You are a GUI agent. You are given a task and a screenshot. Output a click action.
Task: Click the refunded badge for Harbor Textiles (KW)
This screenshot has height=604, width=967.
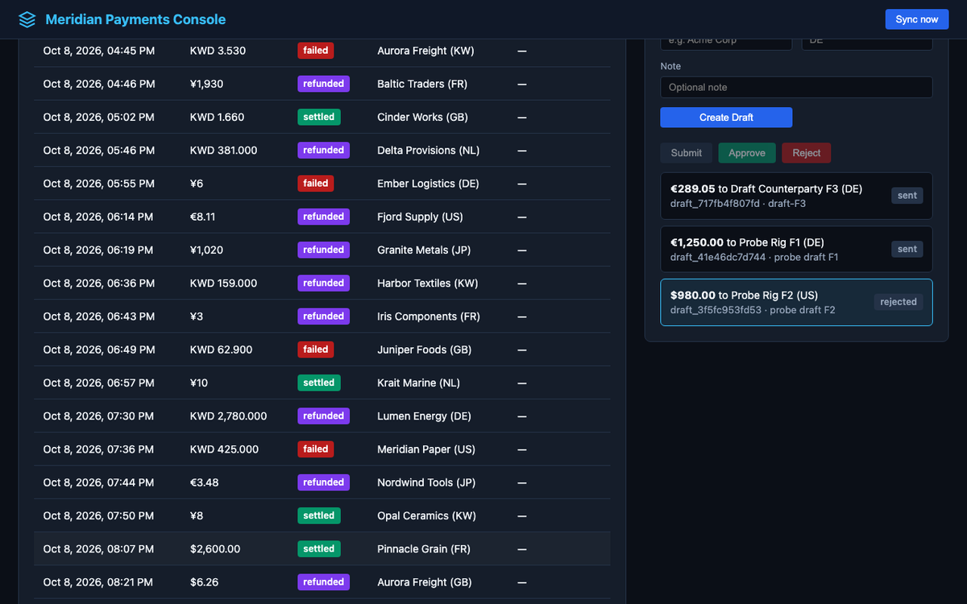(324, 283)
